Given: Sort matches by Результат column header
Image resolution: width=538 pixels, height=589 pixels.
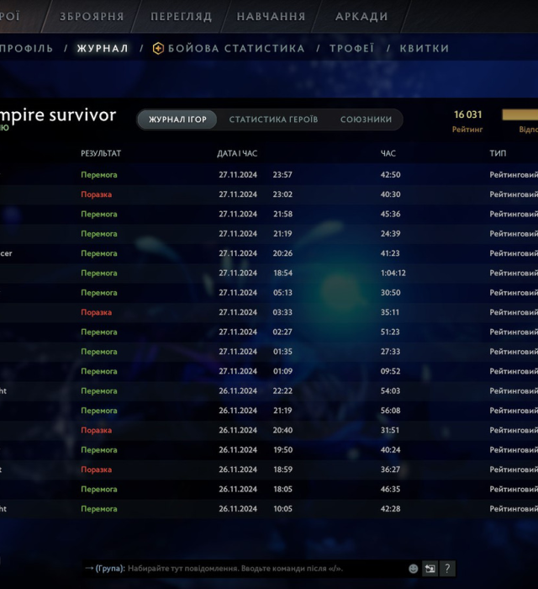Looking at the screenshot, I should point(101,154).
